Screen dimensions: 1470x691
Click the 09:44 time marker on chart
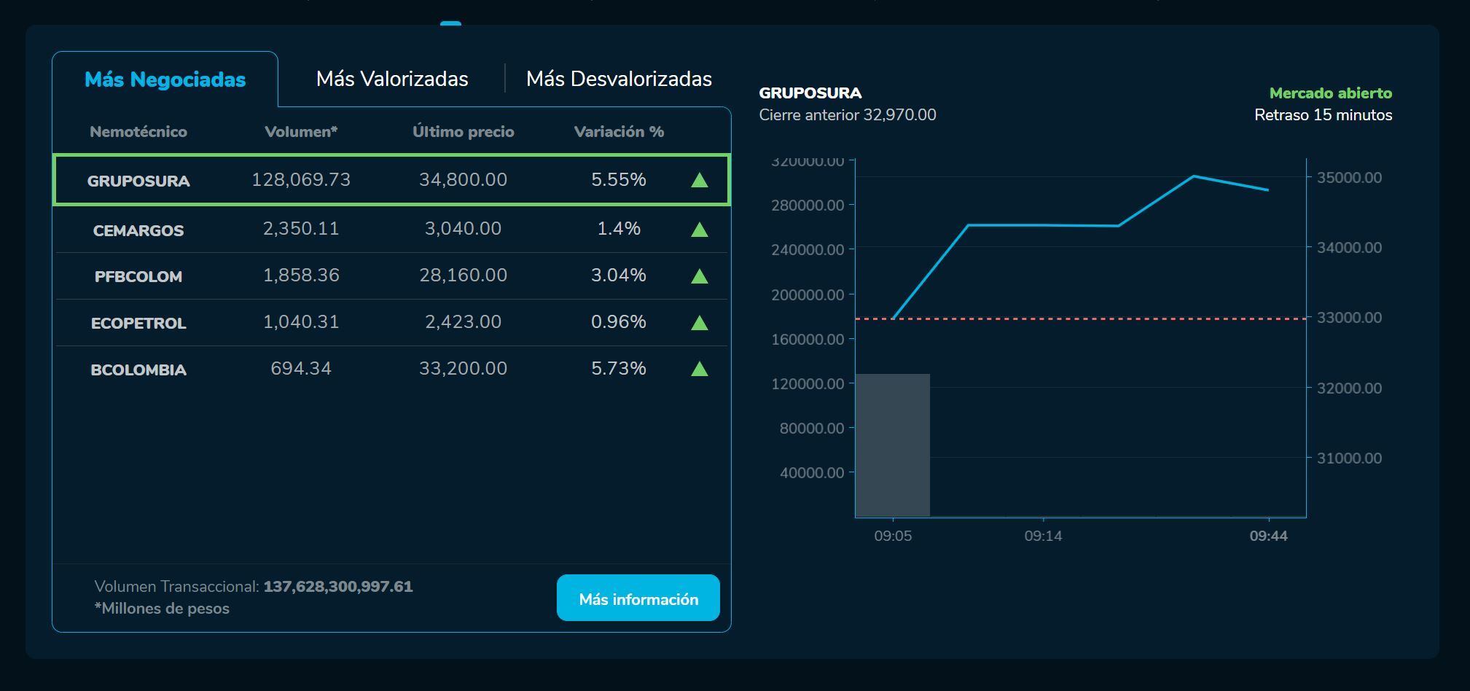pyautogui.click(x=1268, y=536)
